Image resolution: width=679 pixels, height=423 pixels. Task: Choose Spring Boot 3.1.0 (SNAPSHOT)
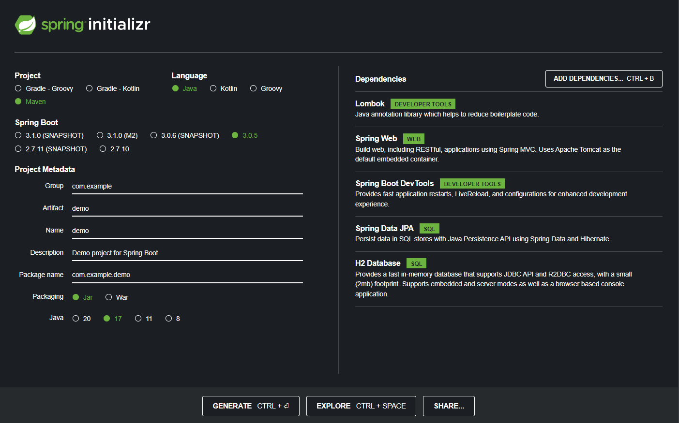click(x=49, y=135)
